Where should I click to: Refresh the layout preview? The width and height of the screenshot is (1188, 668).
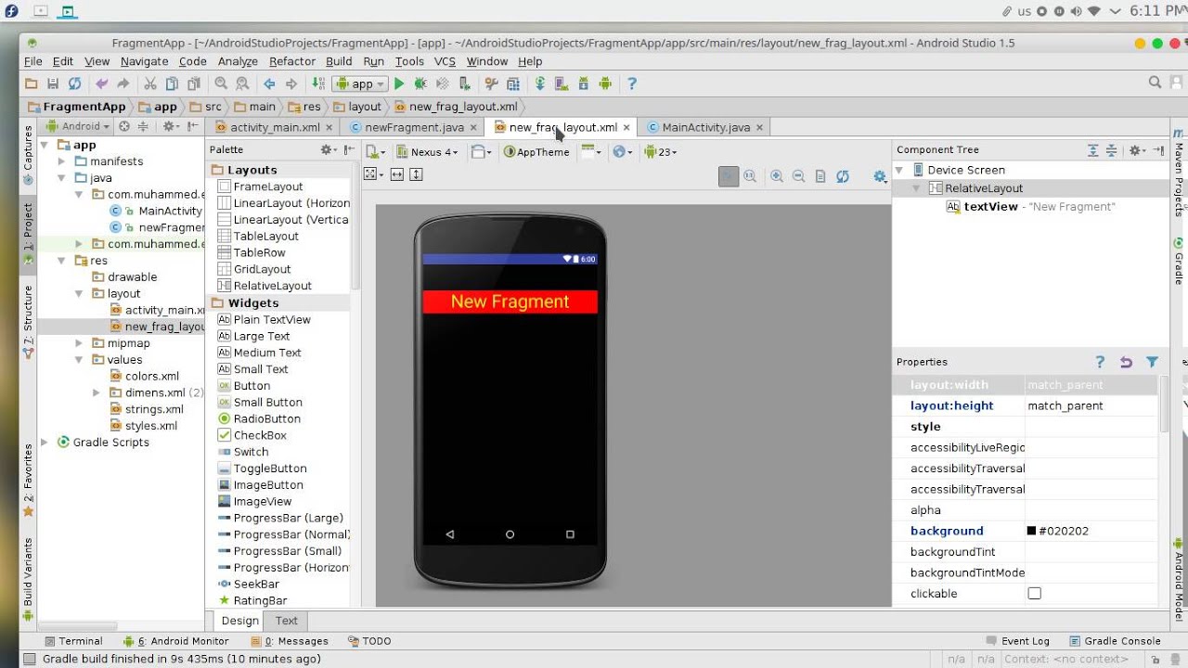click(843, 176)
